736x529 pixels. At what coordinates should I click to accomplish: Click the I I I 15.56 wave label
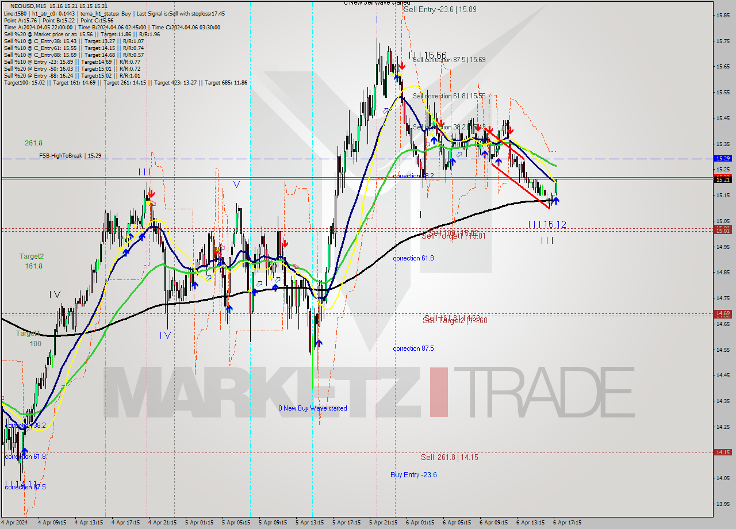click(428, 55)
